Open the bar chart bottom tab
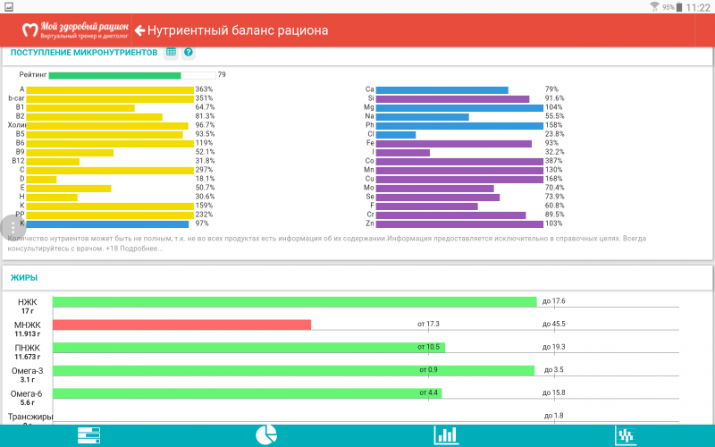This screenshot has height=447, width=715. coord(446,435)
